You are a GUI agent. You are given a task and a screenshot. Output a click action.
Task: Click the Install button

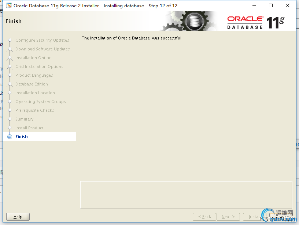[254, 217]
